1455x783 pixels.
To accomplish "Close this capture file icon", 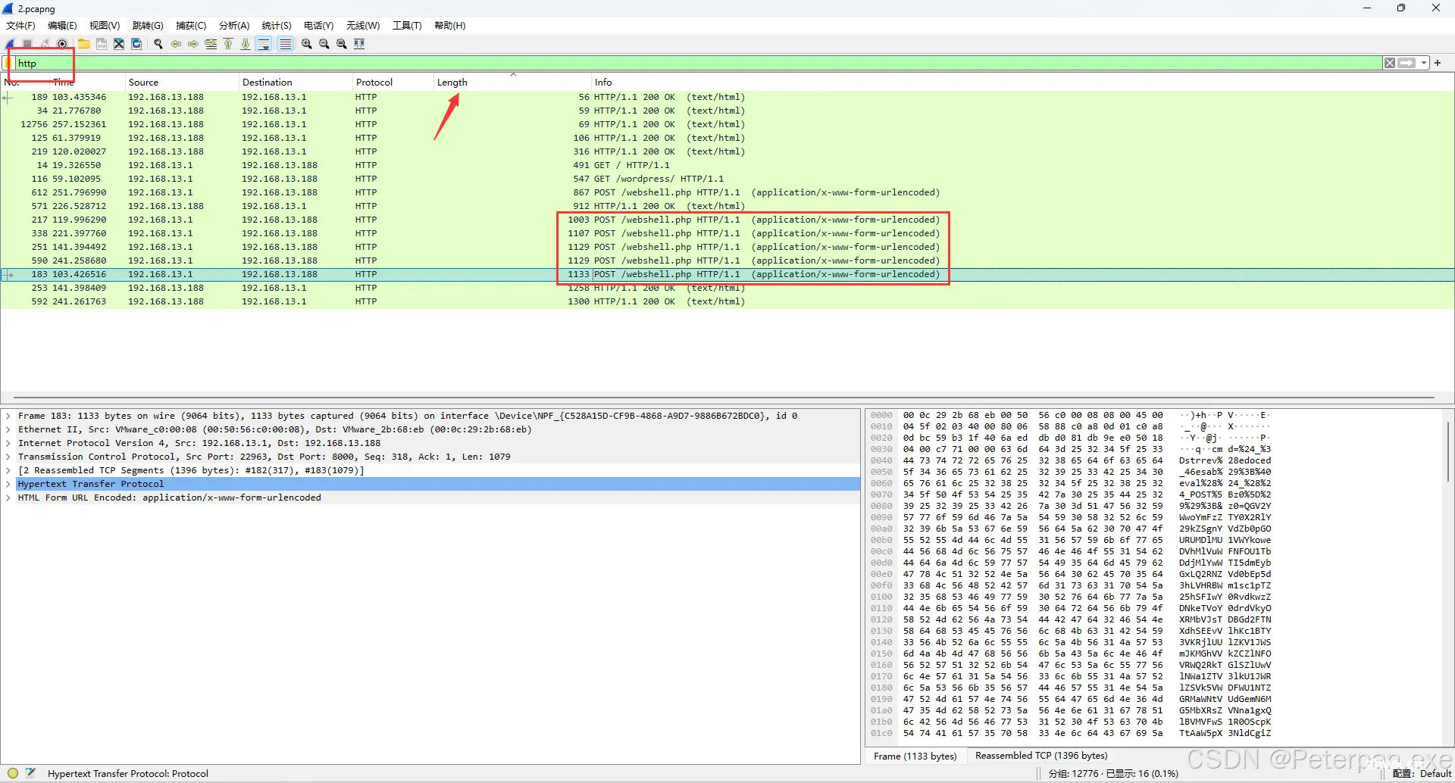I will pos(119,44).
